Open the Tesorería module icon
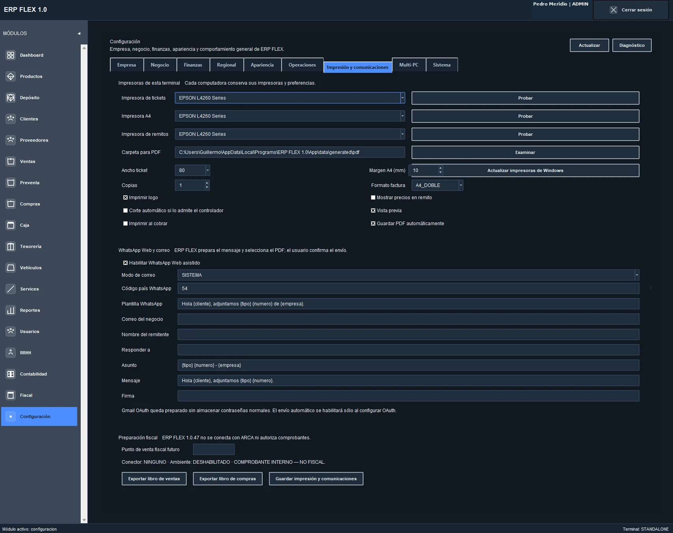The width and height of the screenshot is (673, 533). 11,246
